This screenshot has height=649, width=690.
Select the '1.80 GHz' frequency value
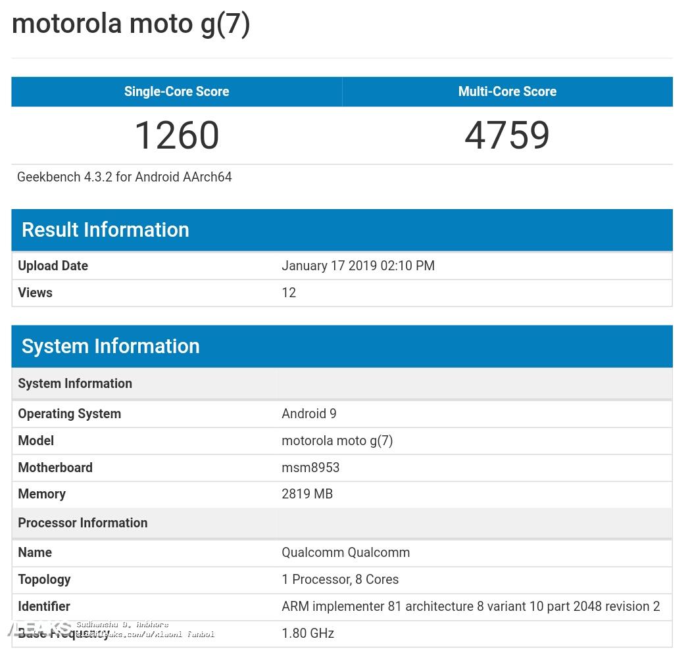click(x=308, y=633)
